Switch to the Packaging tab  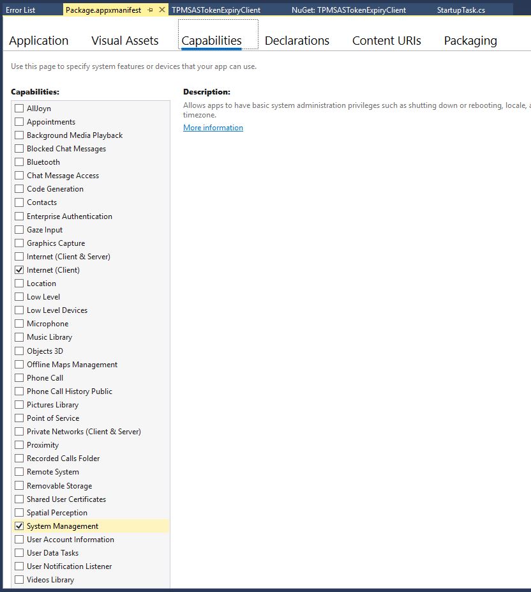(x=470, y=41)
